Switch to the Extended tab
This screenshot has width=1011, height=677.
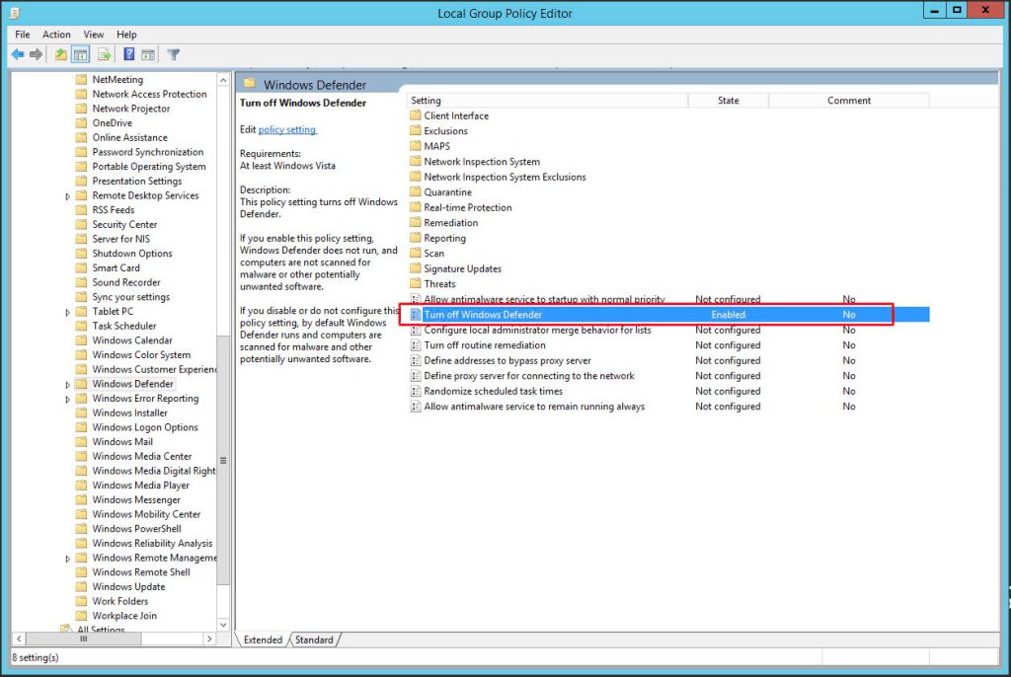pyautogui.click(x=263, y=639)
